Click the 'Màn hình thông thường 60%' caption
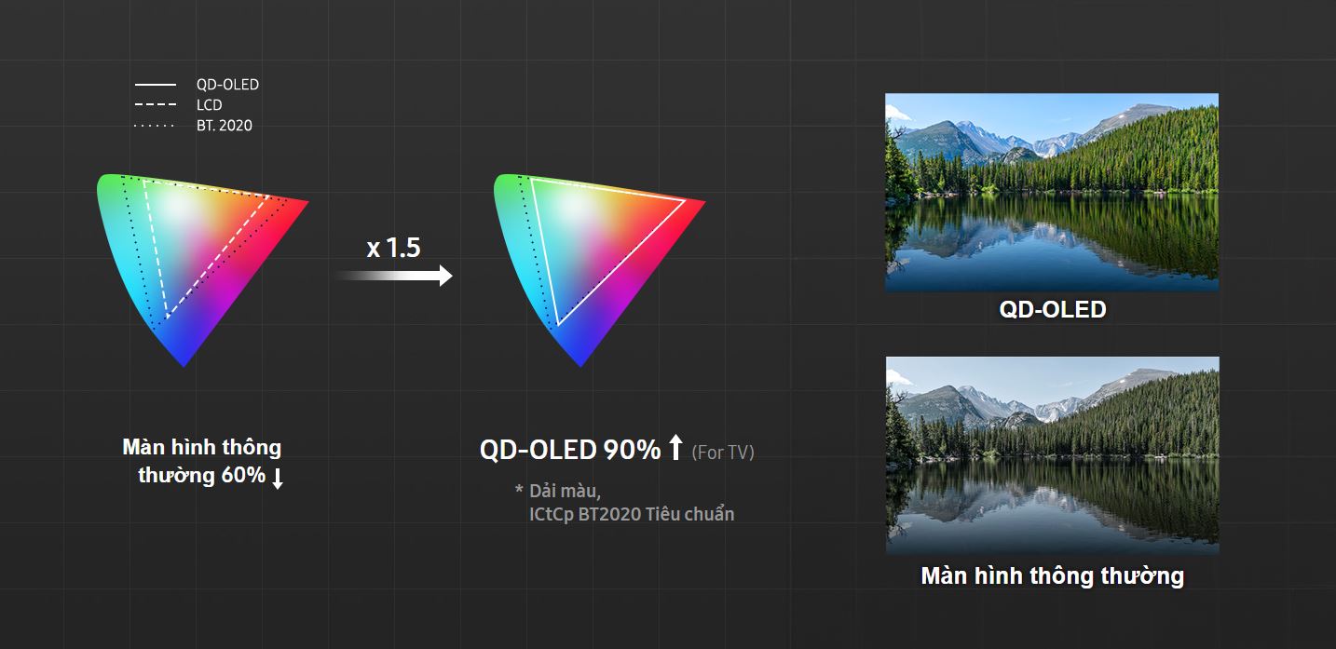Screen dimensions: 1336x649 click(x=201, y=461)
